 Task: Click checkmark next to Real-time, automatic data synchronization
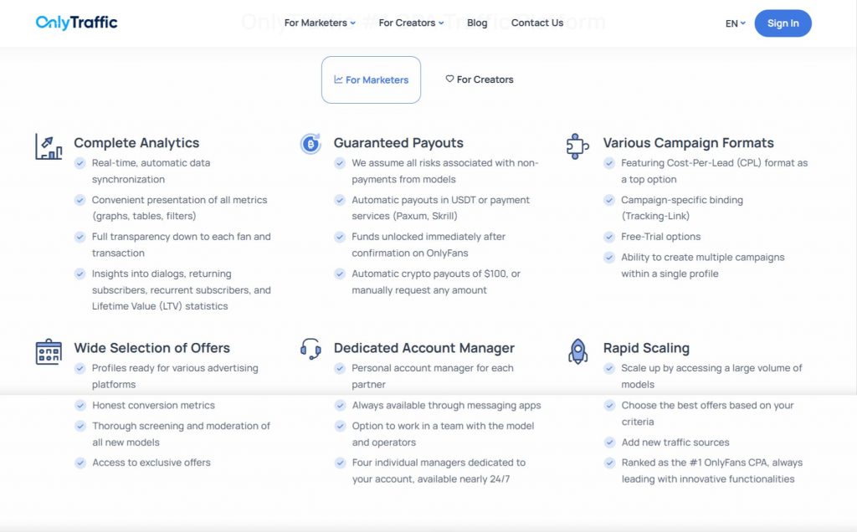click(80, 163)
